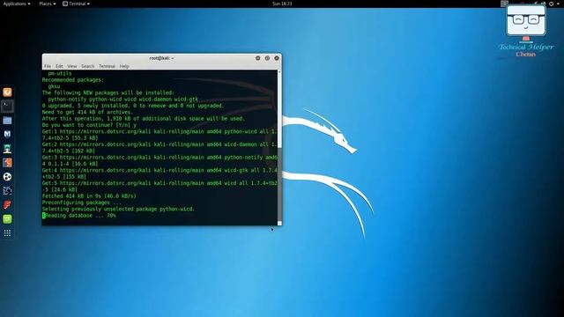
Task: Click the 'Fetched 414 kB in 9s' line
Action: tap(89, 195)
